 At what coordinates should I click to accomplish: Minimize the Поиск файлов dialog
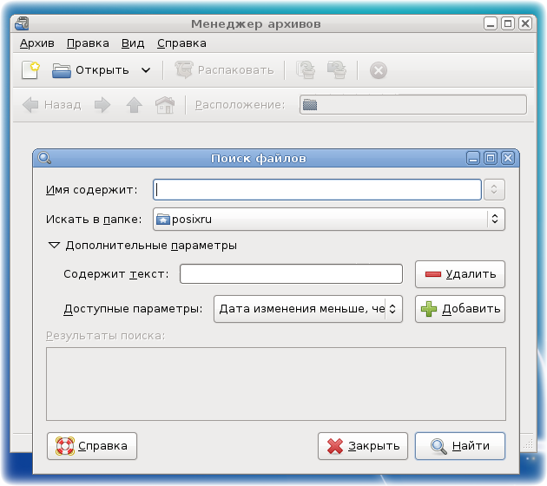[x=473, y=158]
